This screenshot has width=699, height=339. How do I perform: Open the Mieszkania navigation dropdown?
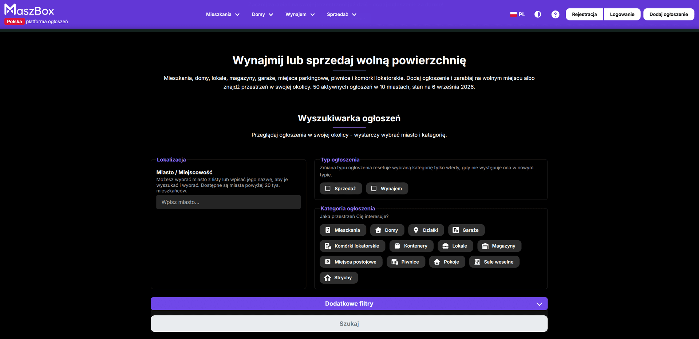pos(223,15)
